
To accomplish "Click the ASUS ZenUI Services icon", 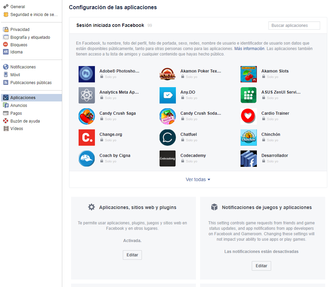I will click(x=249, y=95).
